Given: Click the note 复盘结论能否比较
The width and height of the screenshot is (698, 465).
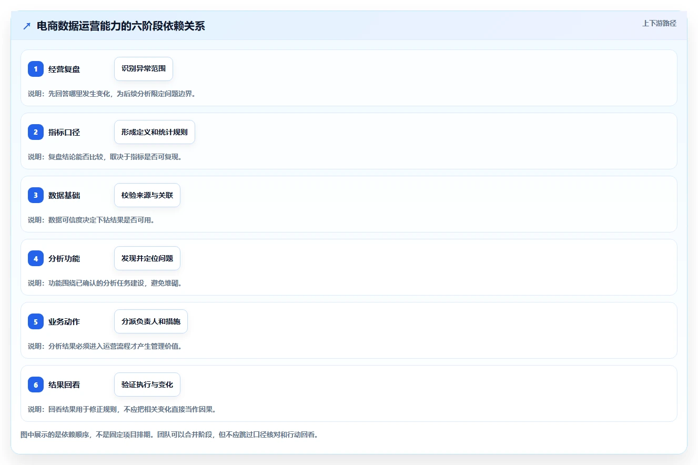Looking at the screenshot, I should tap(105, 157).
